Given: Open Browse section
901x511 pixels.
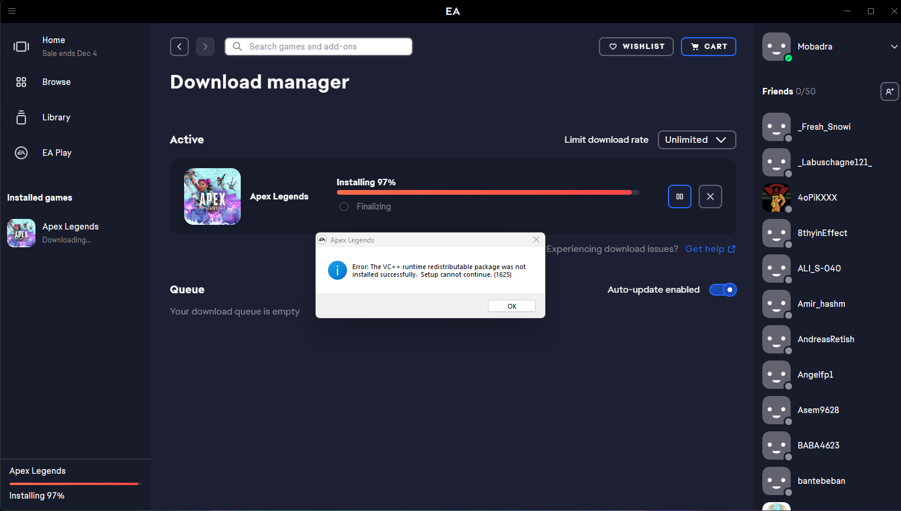Looking at the screenshot, I should (57, 82).
